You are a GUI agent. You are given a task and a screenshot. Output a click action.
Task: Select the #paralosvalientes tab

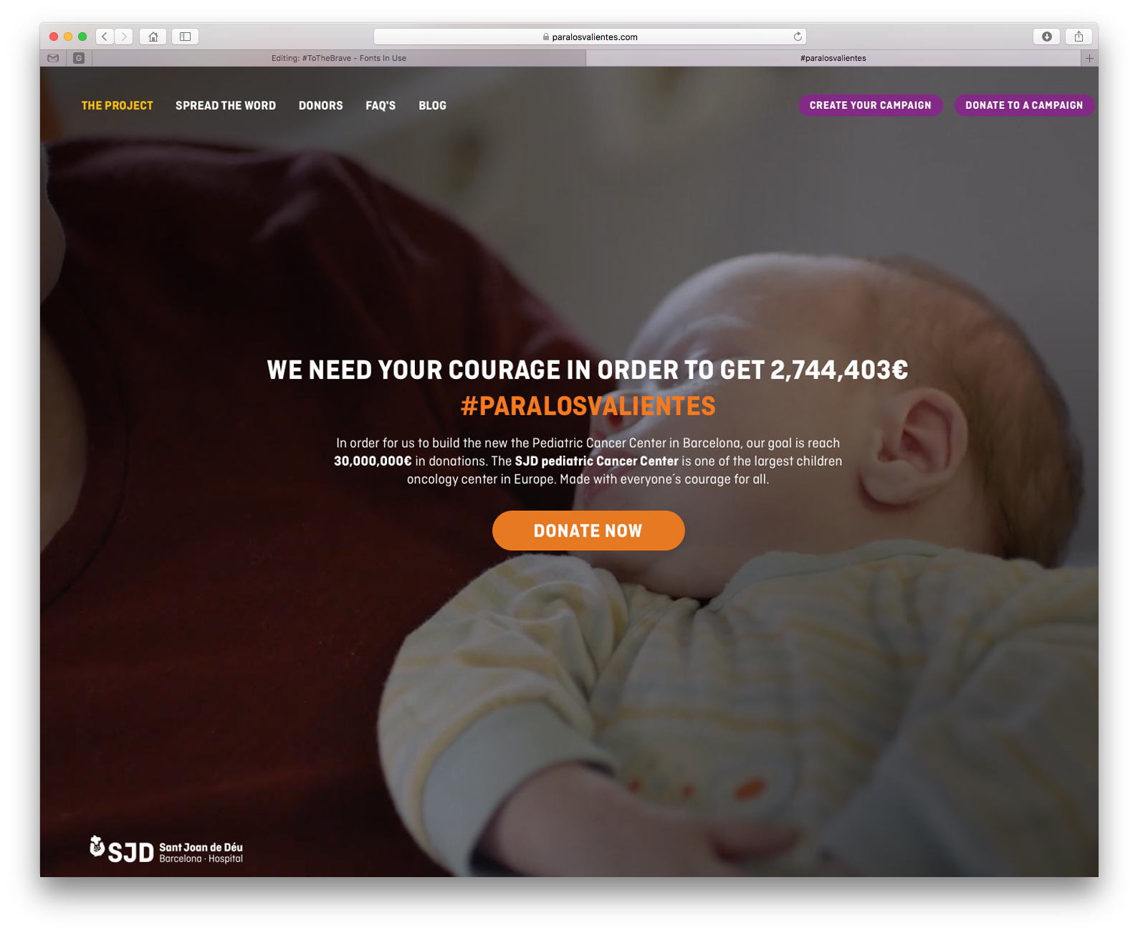point(833,58)
